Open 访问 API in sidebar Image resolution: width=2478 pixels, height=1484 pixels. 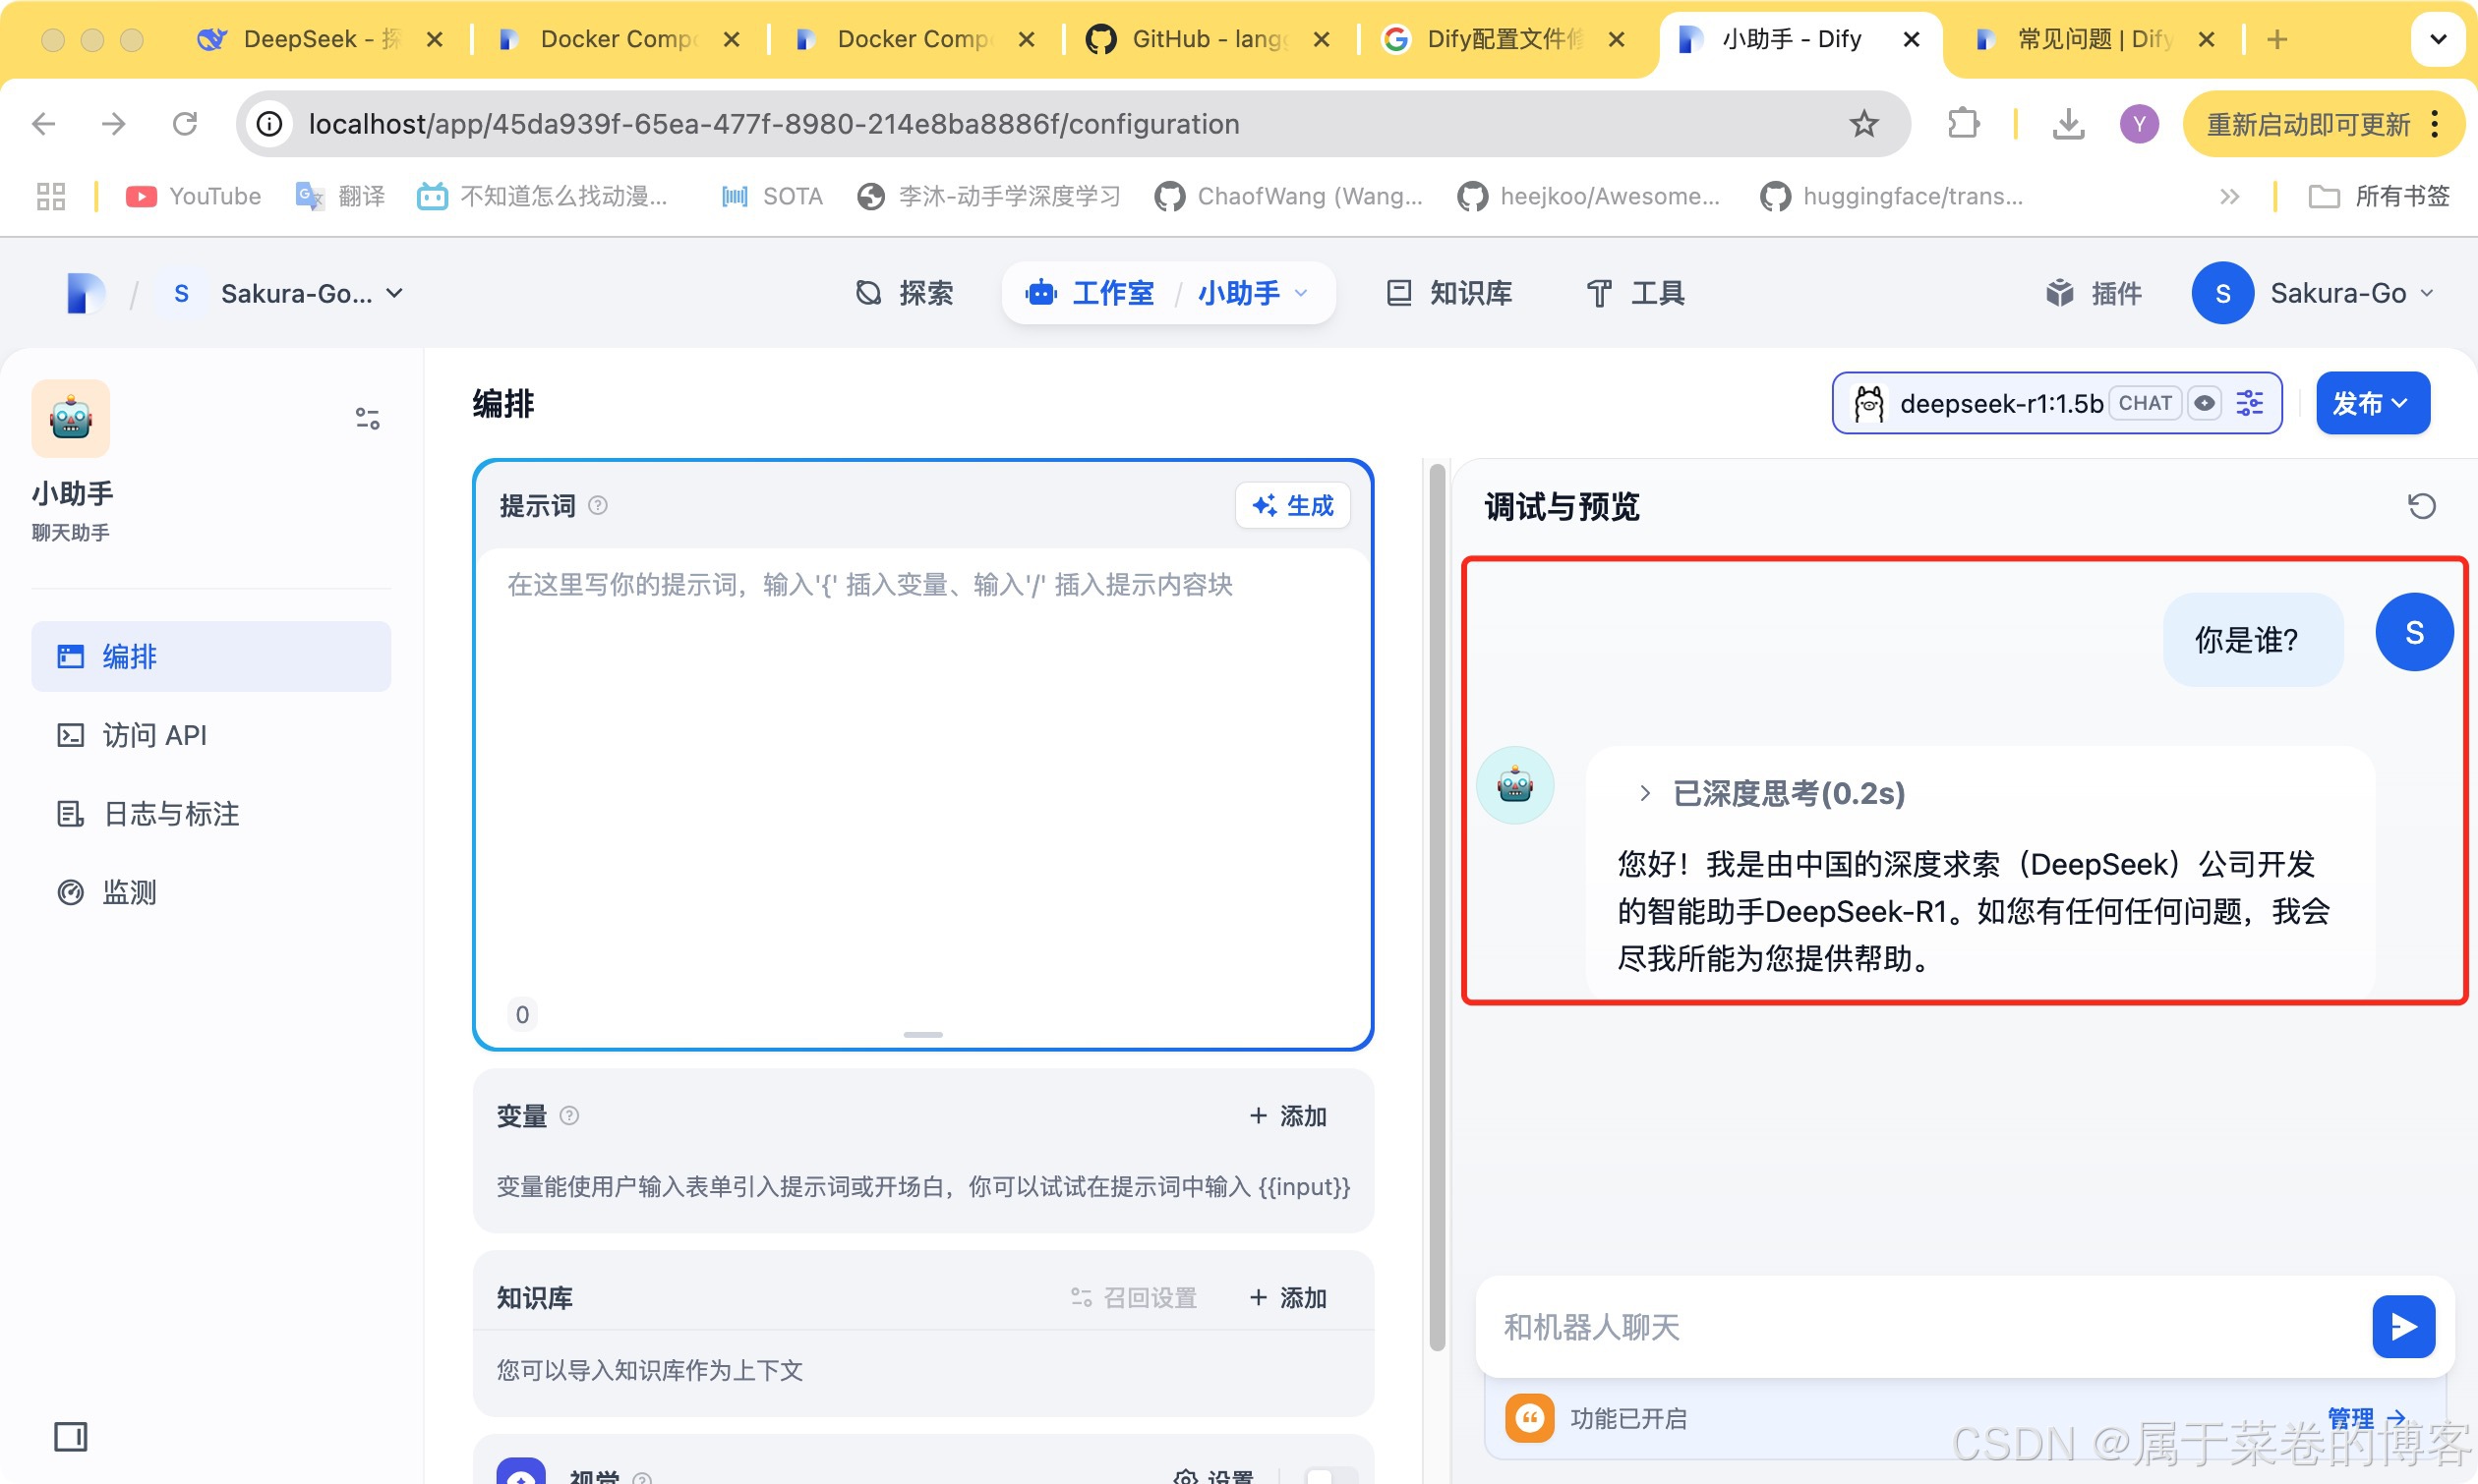coord(154,735)
